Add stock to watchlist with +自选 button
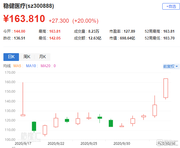The height and width of the screenshot is (148, 180). 171,7
